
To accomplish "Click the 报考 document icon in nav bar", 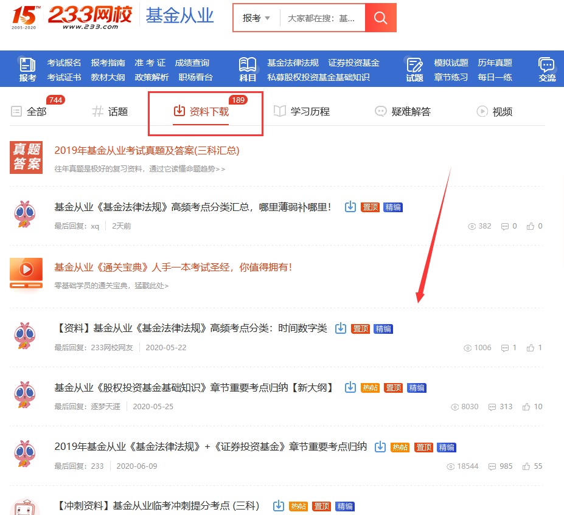I will pos(27,64).
